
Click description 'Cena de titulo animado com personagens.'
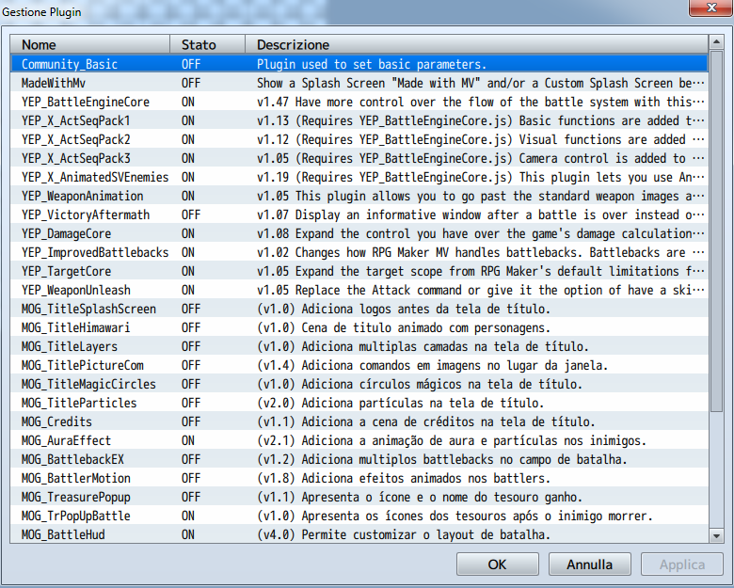click(404, 327)
